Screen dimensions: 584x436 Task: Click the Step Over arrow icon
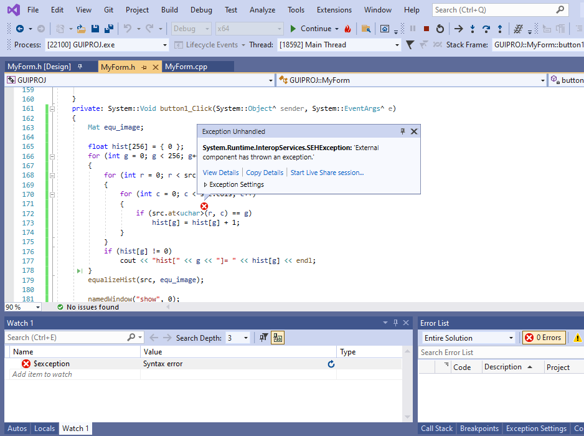click(486, 29)
